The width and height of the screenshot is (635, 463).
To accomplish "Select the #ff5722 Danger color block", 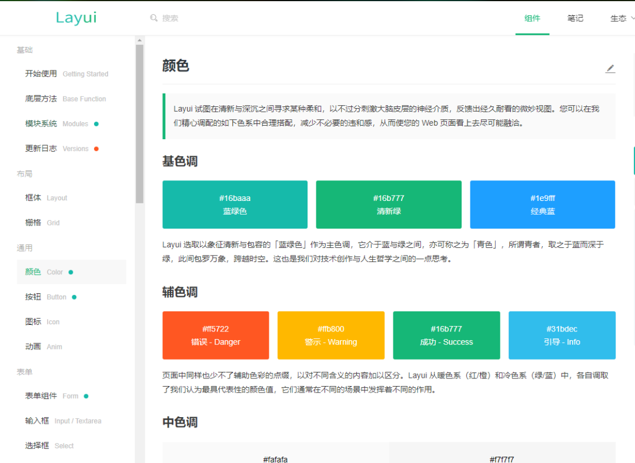I will (215, 335).
